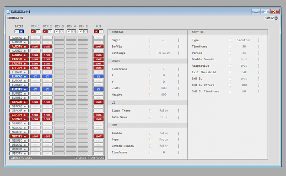Enable the PIN 3 chart icon
Image resolution: width=286 pixels, height=176 pixels.
57,32
